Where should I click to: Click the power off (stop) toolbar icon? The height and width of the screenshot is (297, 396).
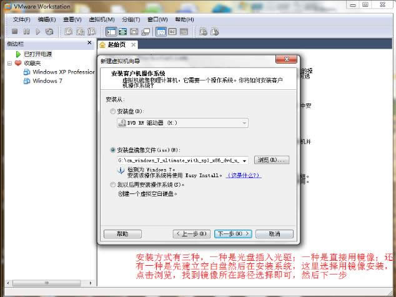click(14, 31)
